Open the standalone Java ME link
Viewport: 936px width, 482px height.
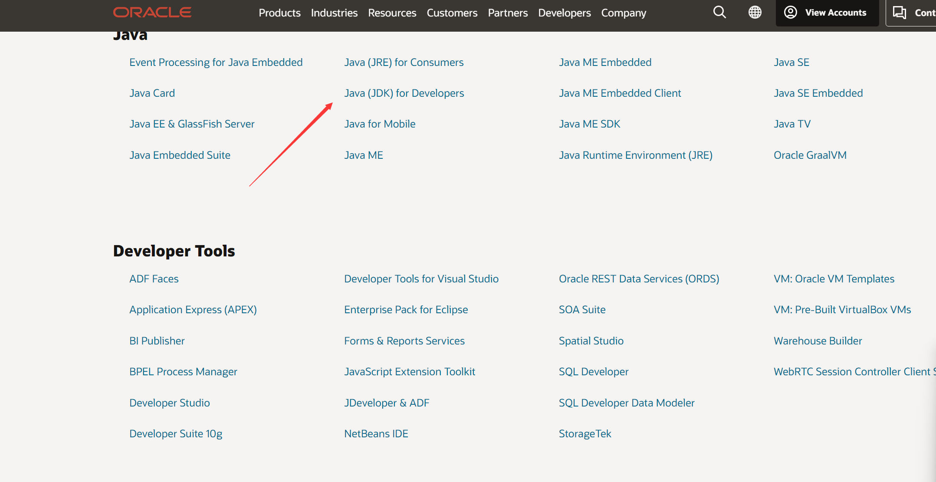coord(364,155)
